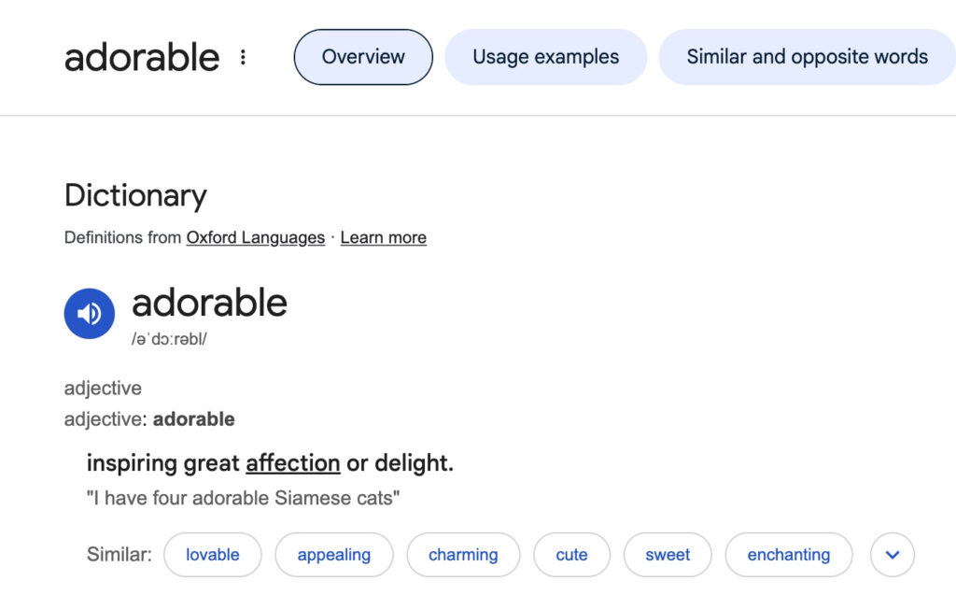Pick the cute synonym chip
The width and height of the screenshot is (956, 609).
coord(572,555)
